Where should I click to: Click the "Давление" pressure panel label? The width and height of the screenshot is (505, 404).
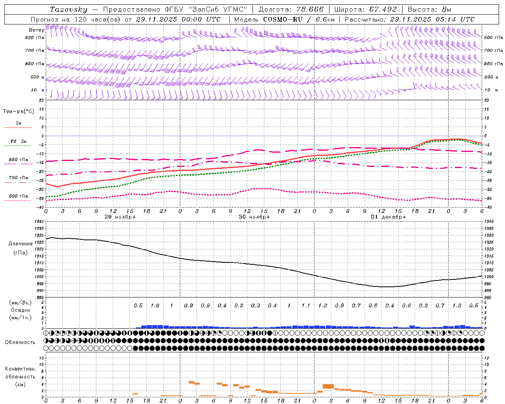(x=21, y=244)
